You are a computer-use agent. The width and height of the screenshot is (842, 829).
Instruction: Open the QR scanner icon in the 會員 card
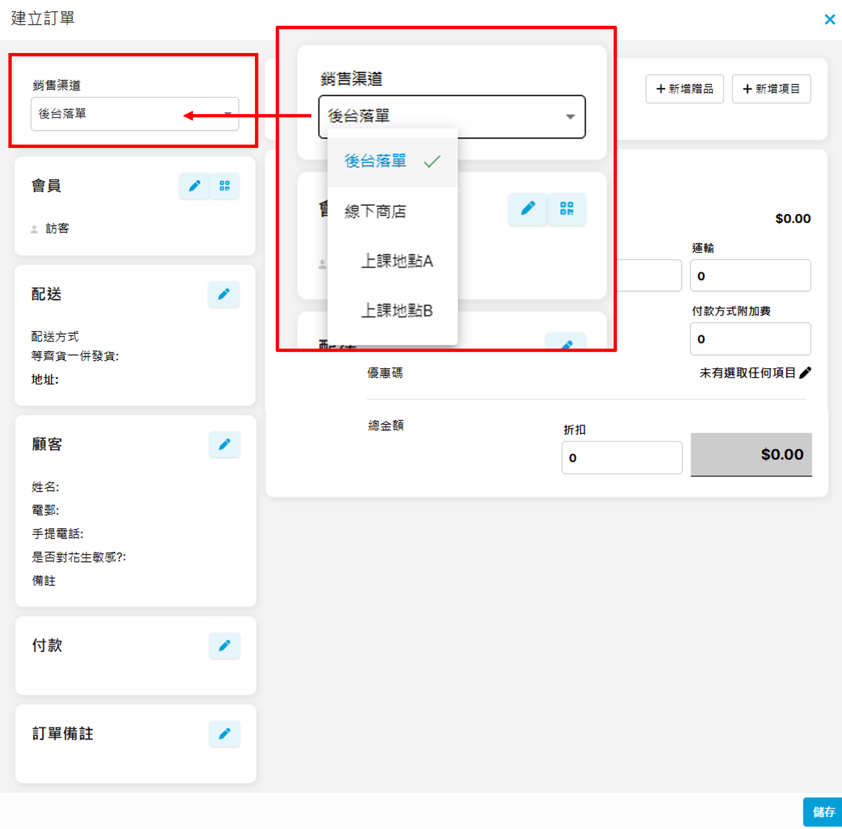(x=225, y=186)
